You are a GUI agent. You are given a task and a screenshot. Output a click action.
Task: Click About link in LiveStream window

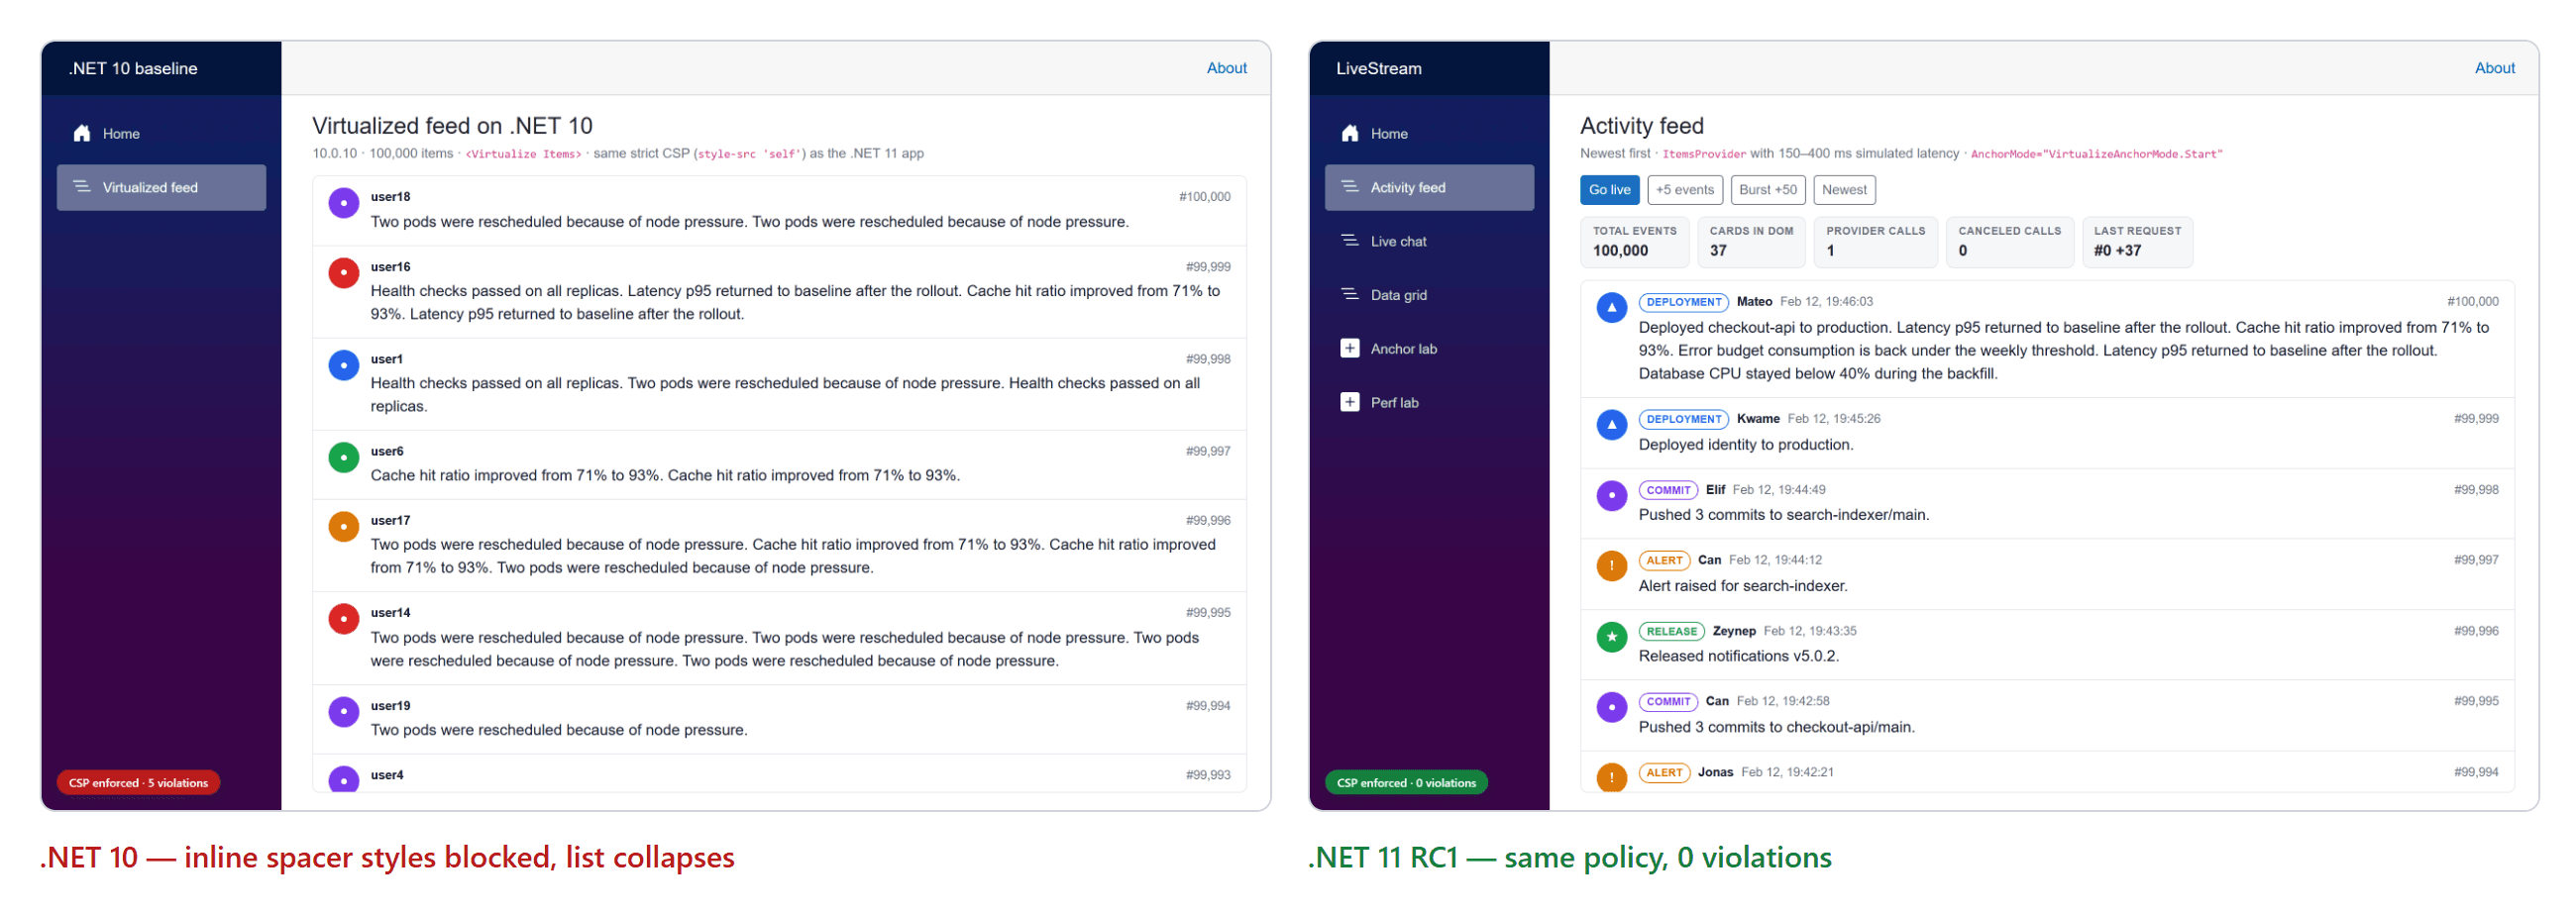pos(2494,68)
